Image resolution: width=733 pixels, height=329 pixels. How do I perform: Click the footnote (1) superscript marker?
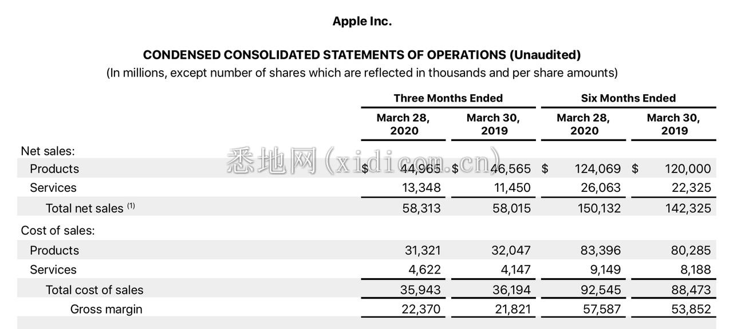[x=131, y=206]
